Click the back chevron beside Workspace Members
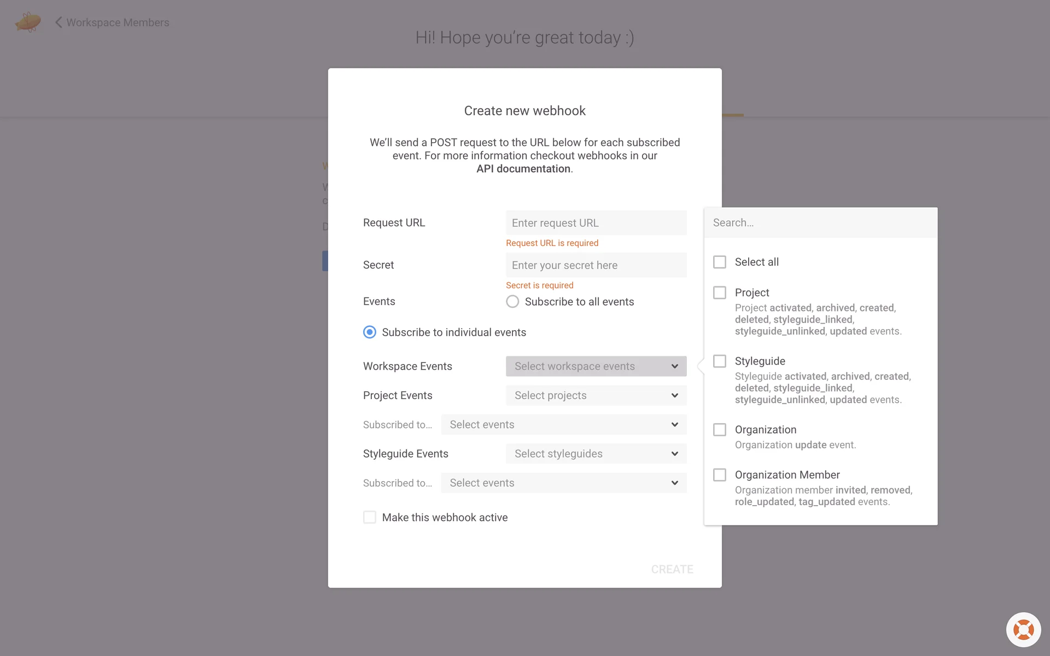The height and width of the screenshot is (656, 1050). point(59,22)
